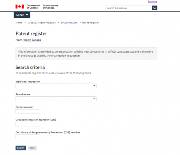Switch language via the Français link
Viewport: 180px width, 155px height.
pos(153,2)
